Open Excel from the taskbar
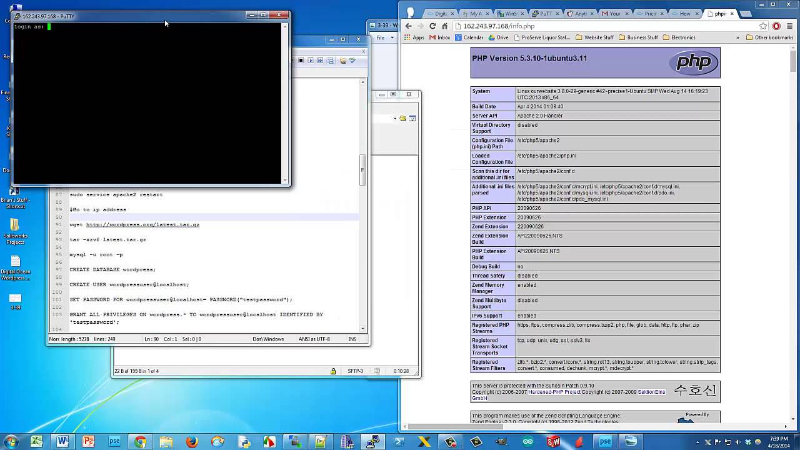The width and height of the screenshot is (800, 450). click(36, 441)
